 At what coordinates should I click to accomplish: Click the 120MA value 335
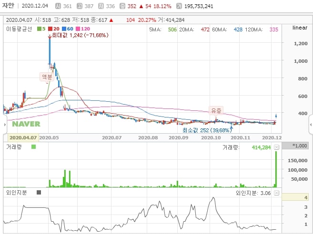point(274,29)
